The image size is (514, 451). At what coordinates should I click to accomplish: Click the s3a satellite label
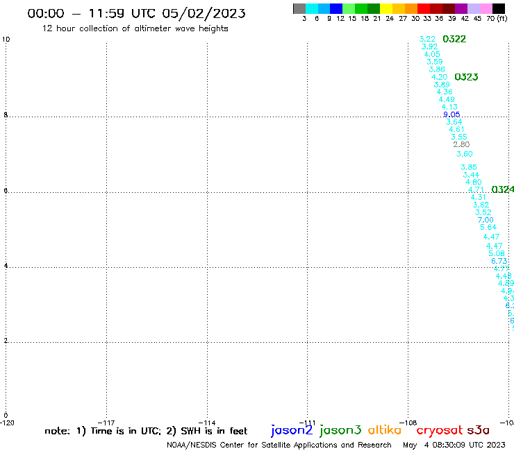pyautogui.click(x=478, y=430)
